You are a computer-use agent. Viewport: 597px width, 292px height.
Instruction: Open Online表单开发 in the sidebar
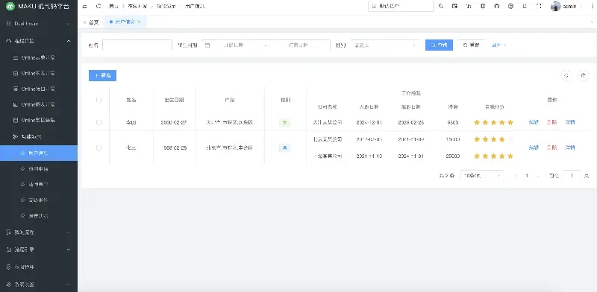[x=39, y=58]
